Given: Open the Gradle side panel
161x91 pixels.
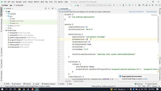Looking at the screenshot, I should coord(160,11).
